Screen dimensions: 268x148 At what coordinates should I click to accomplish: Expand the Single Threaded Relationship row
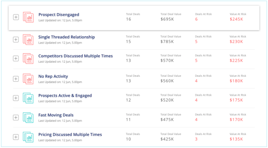tap(16, 39)
